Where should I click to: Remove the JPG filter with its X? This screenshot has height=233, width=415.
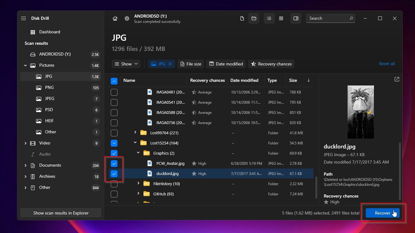pos(170,64)
